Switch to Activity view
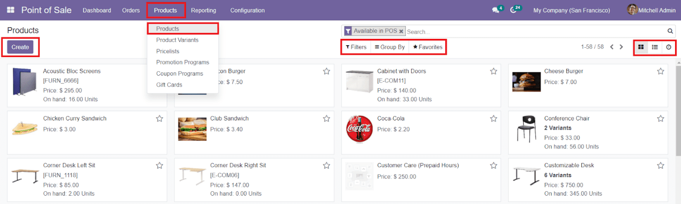This screenshot has width=681, height=204. pos(669,47)
